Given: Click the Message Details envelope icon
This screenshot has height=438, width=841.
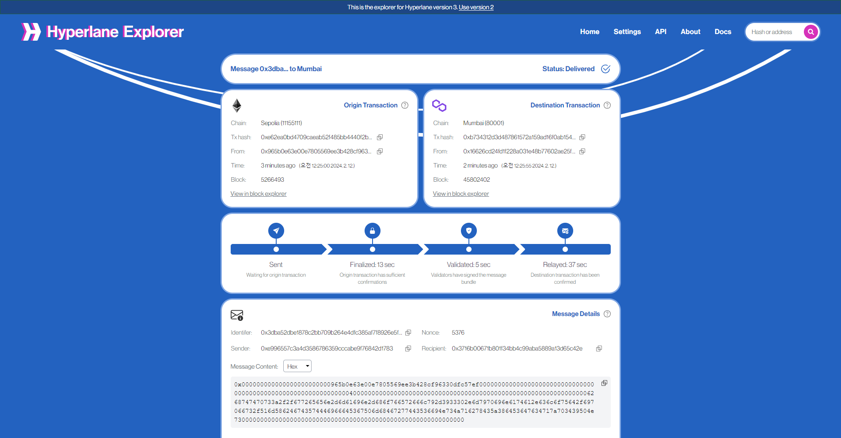Looking at the screenshot, I should [237, 315].
